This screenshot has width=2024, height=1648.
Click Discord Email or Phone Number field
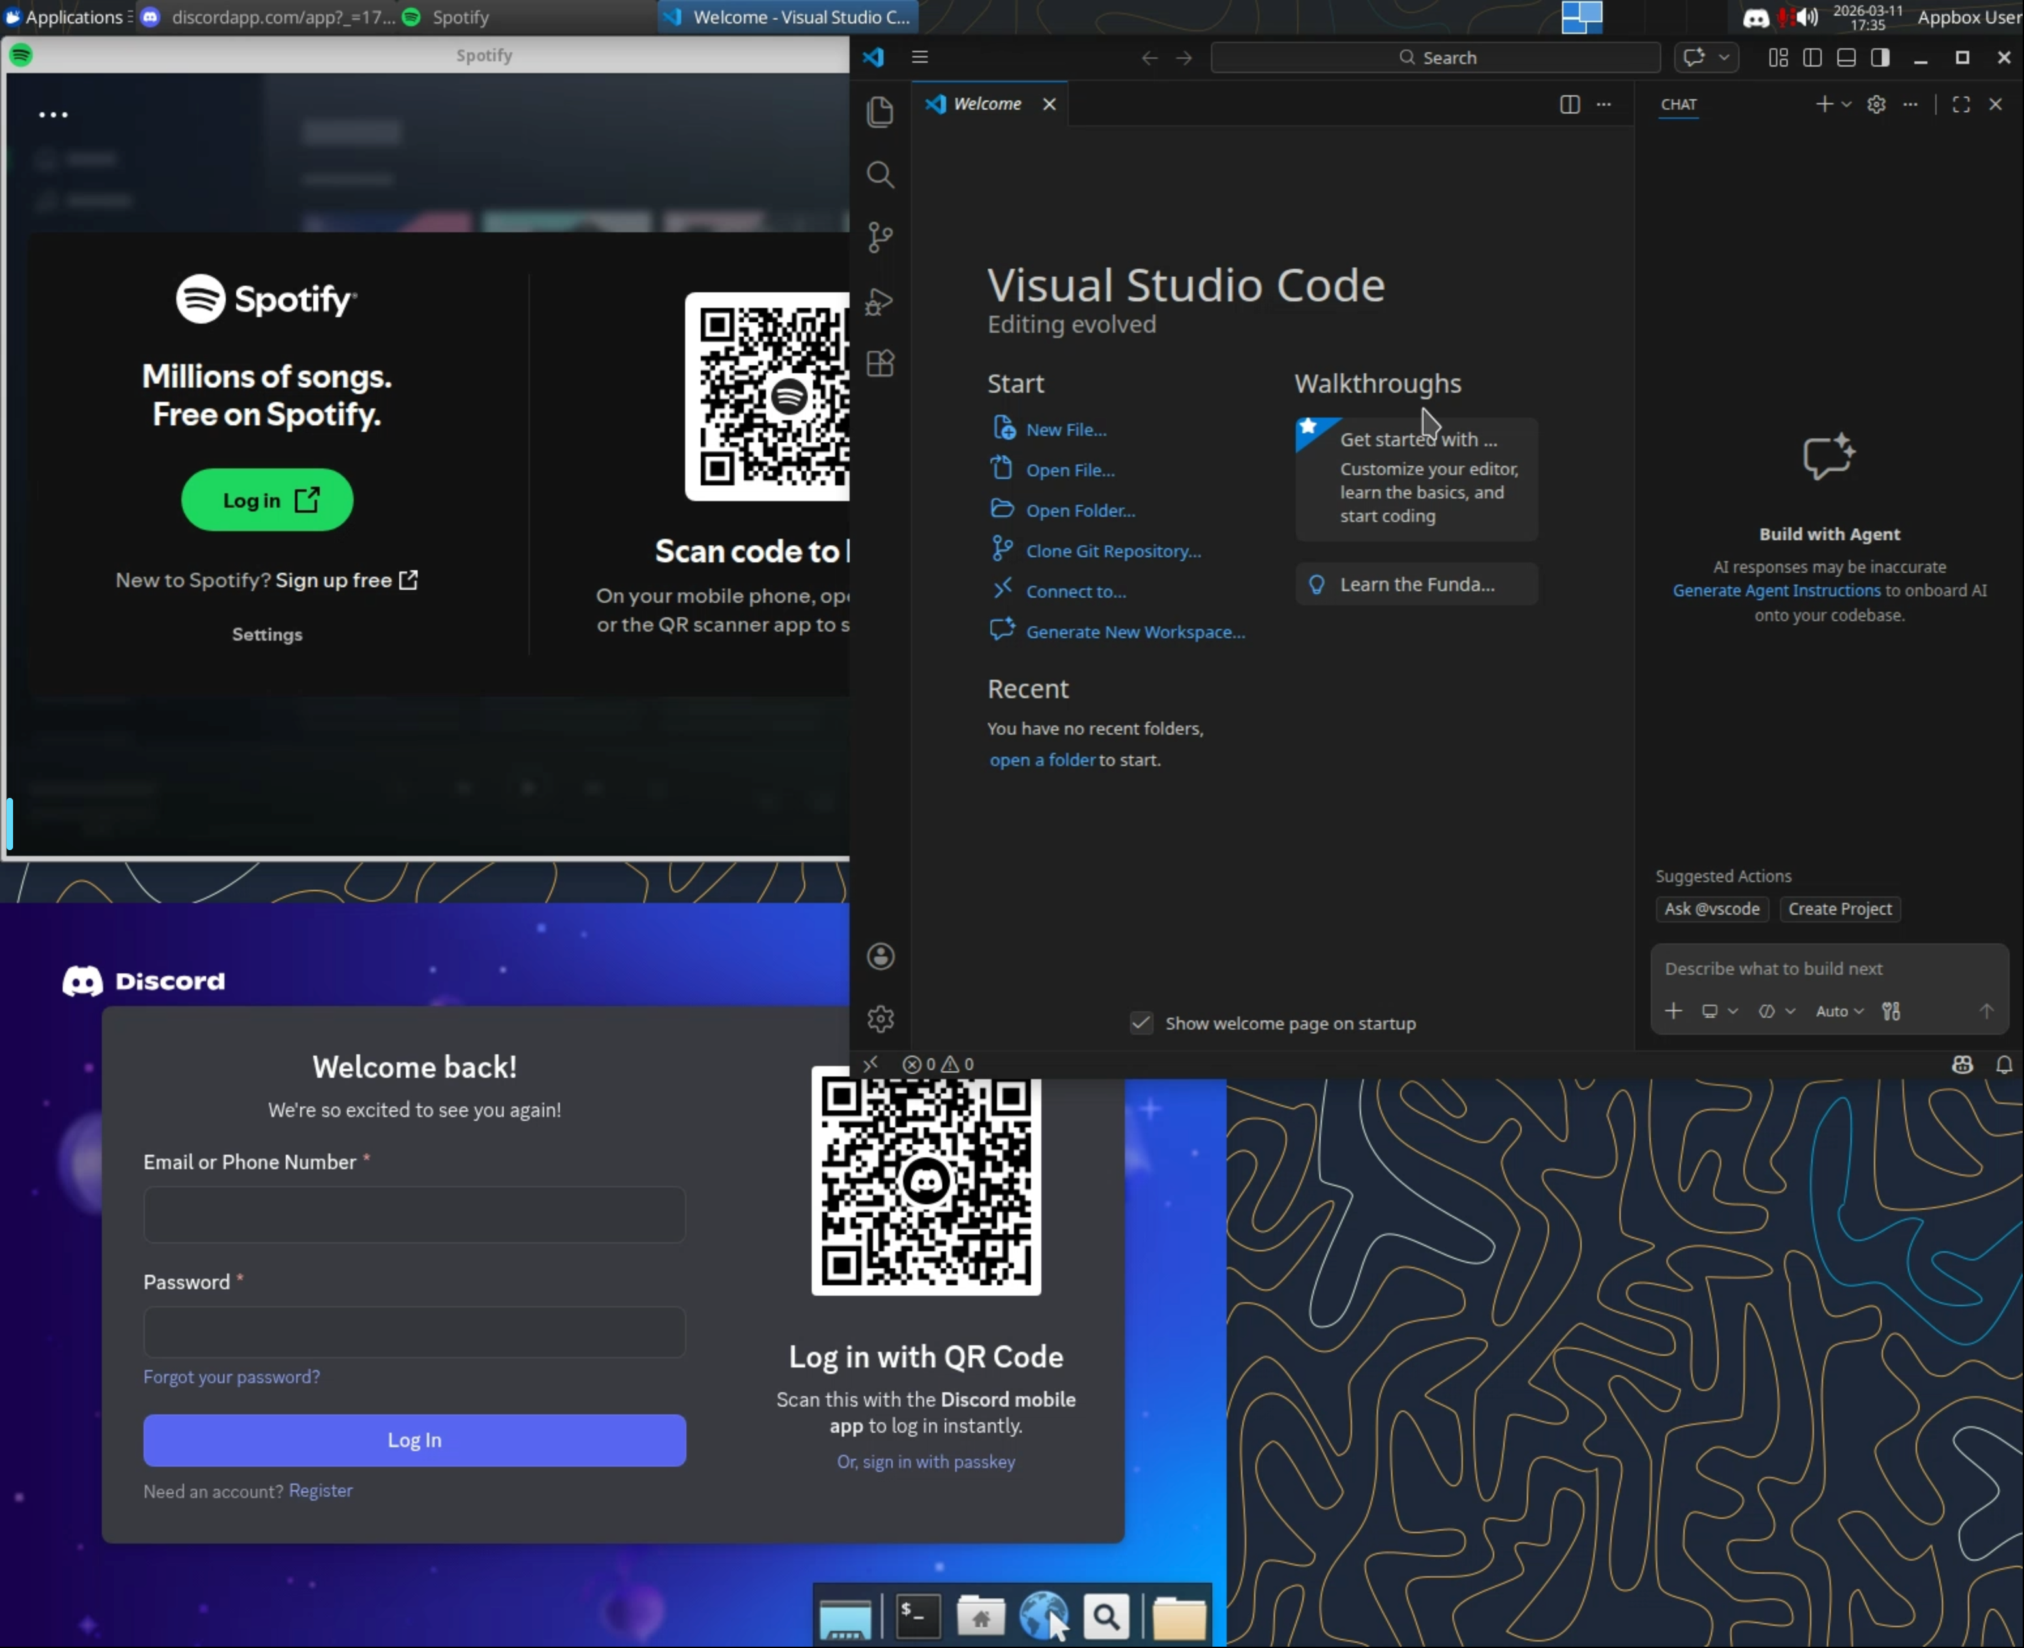[414, 1214]
